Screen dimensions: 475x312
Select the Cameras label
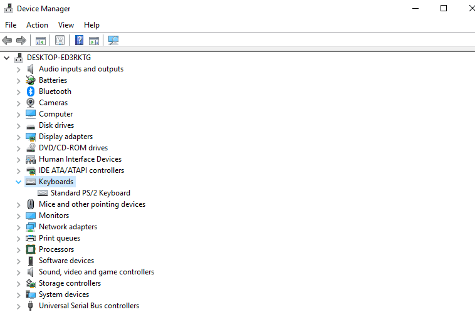(53, 103)
